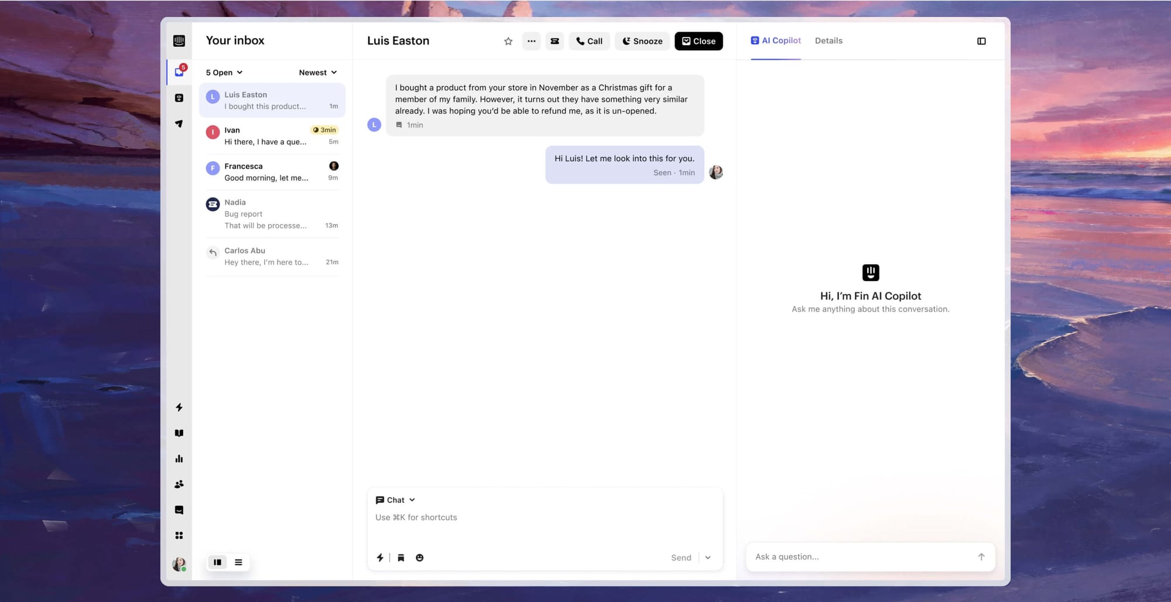This screenshot has width=1171, height=602.
Task: Click the lightning shortcut icon in composer
Action: pyautogui.click(x=380, y=557)
